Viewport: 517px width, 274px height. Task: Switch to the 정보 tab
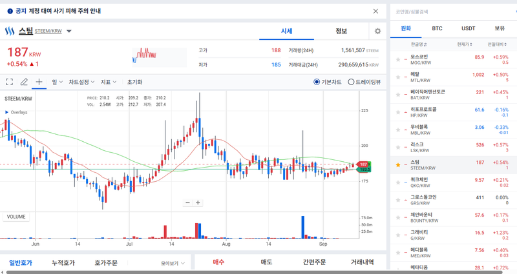(341, 31)
